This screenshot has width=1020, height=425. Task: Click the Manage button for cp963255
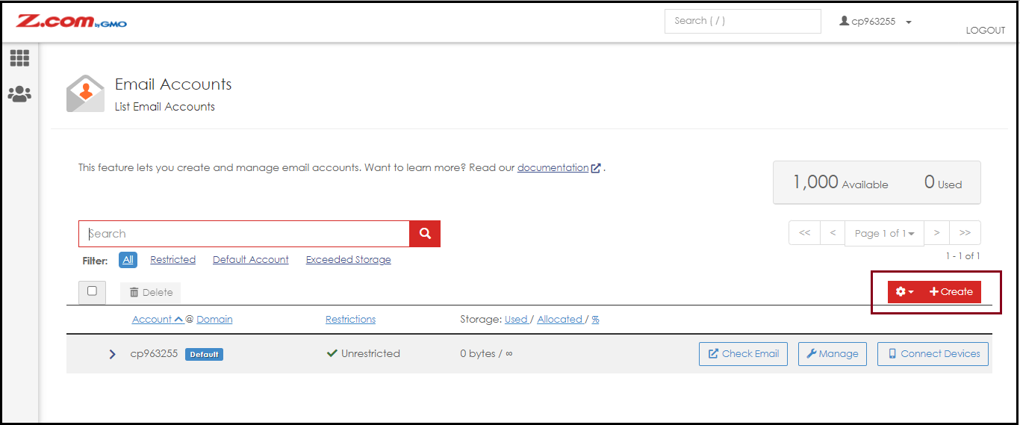tap(832, 354)
